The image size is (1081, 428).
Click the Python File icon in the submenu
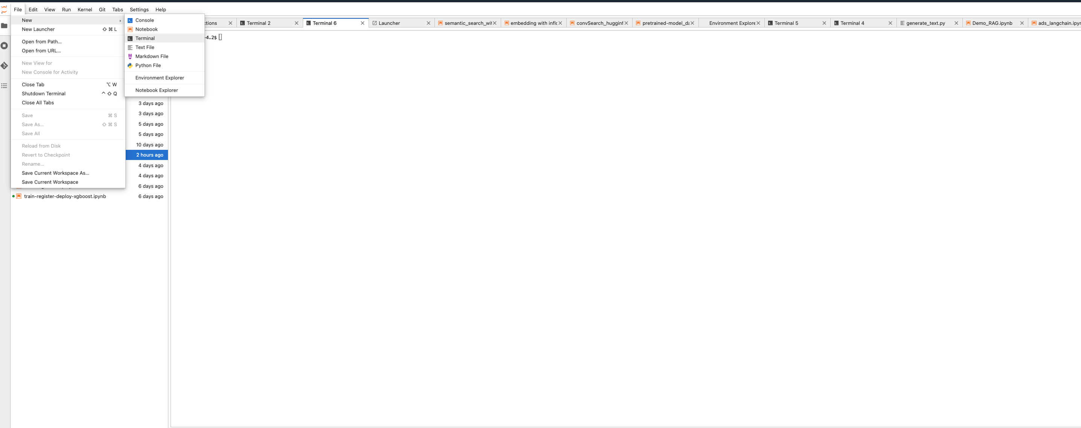tap(130, 65)
